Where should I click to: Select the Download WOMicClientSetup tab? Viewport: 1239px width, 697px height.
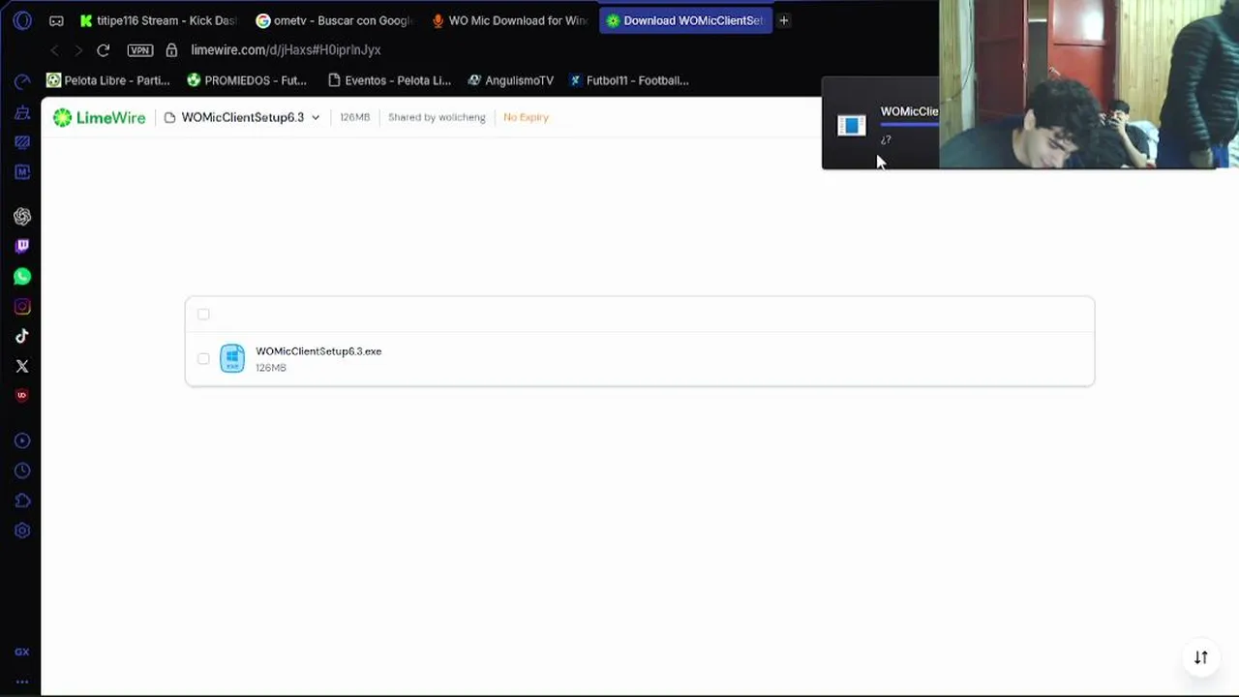pos(684,20)
